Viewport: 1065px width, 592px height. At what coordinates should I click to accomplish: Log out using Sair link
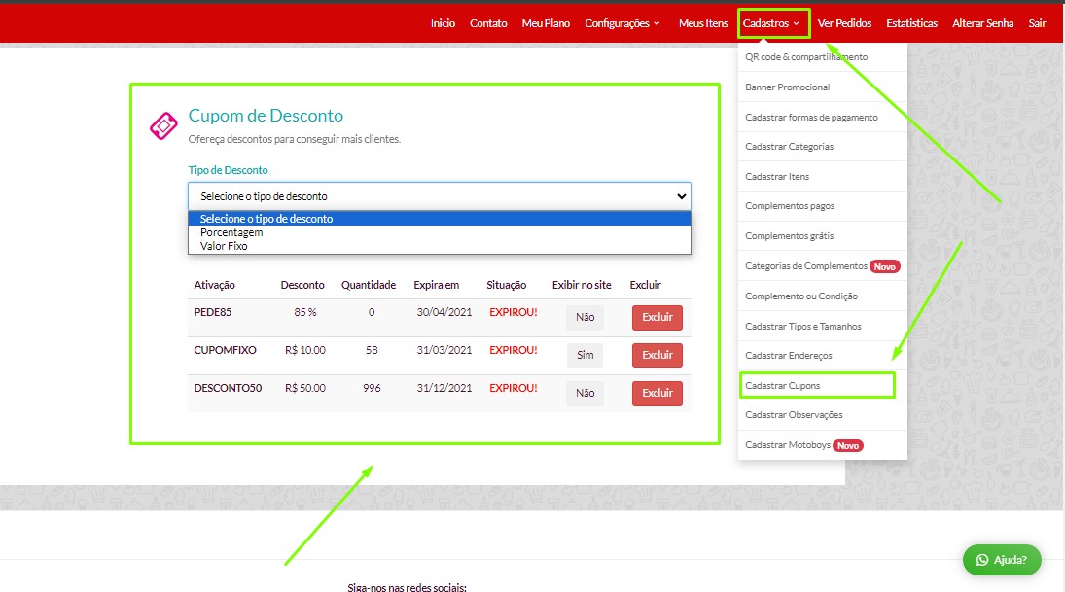1037,23
